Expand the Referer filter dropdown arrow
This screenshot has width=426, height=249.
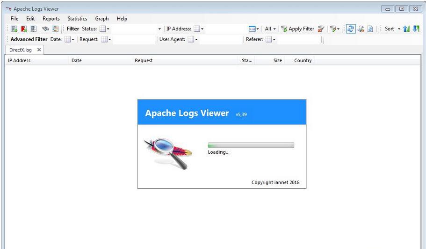click(274, 39)
